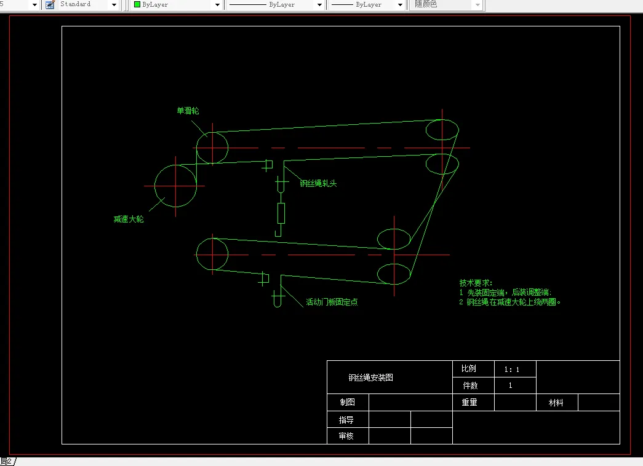Click the 重量 cell label
643x466 pixels.
469,402
